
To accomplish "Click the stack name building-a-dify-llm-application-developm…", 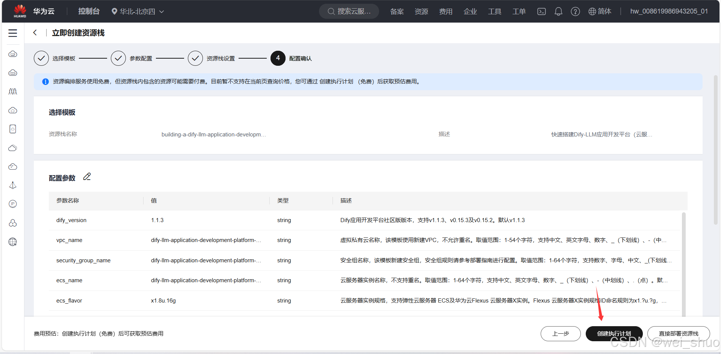I will coord(214,135).
